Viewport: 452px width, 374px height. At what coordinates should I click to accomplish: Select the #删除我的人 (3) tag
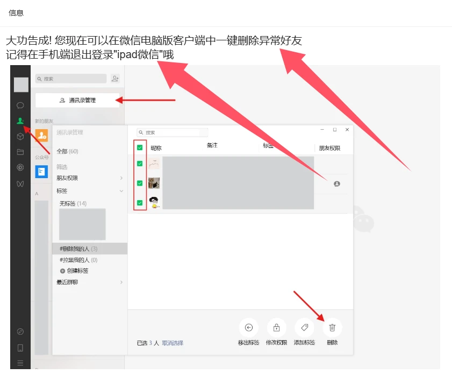(90, 249)
